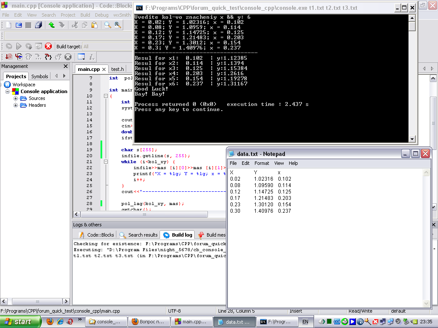Click the Open file toolbar icon
The height and width of the screenshot is (328, 438).
click(x=18, y=25)
